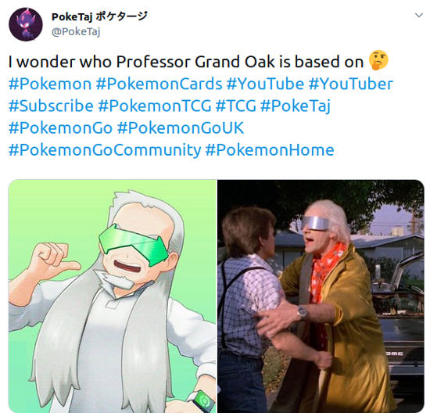Click the thinking face emoji
Image resolution: width=430 pixels, height=413 pixels.
click(x=378, y=60)
